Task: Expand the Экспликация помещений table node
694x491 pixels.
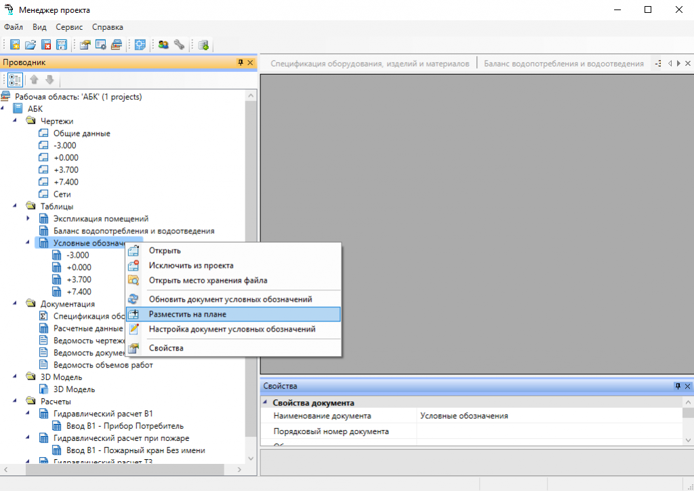Action: click(28, 219)
